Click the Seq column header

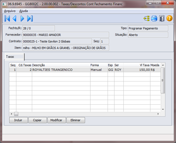coord(13,65)
